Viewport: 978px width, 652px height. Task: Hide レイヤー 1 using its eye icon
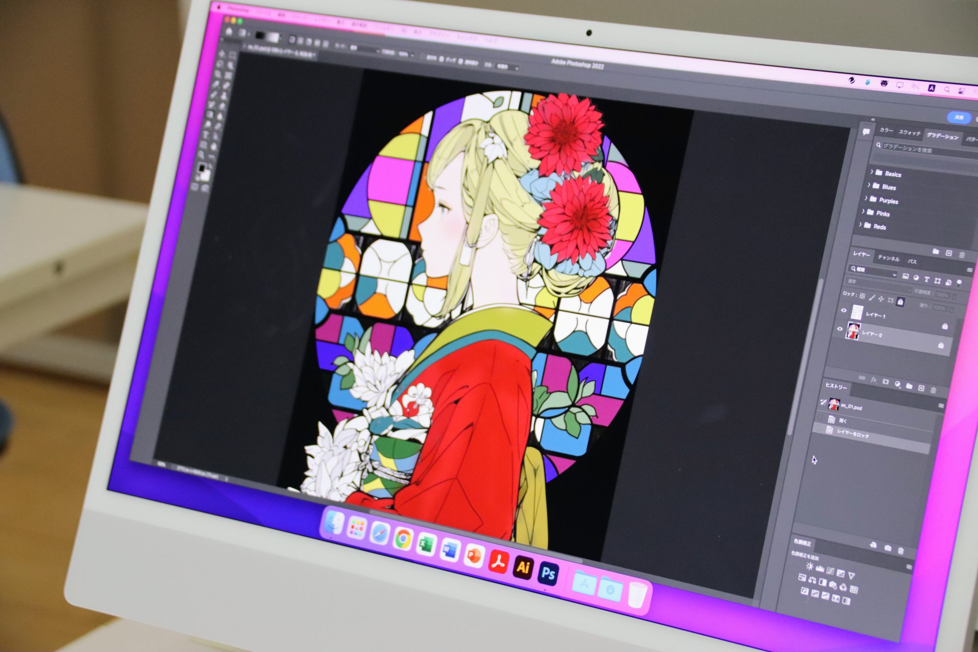[x=844, y=310]
